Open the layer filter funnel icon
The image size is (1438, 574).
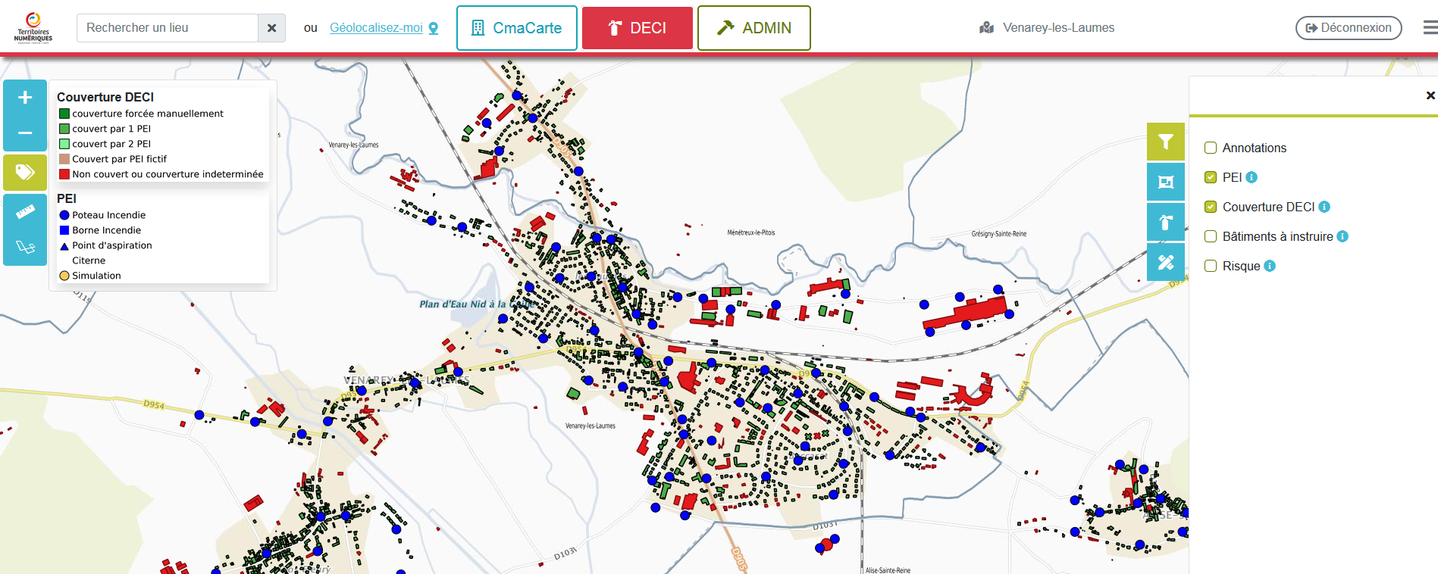tap(1165, 142)
